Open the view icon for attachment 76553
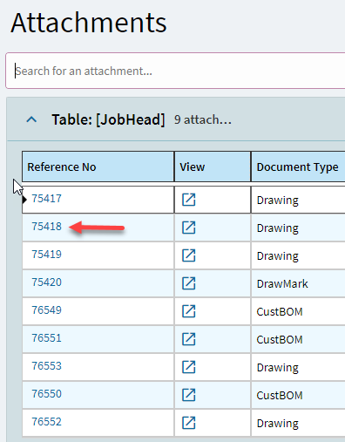Screen dimensions: 345x442 click(x=189, y=367)
